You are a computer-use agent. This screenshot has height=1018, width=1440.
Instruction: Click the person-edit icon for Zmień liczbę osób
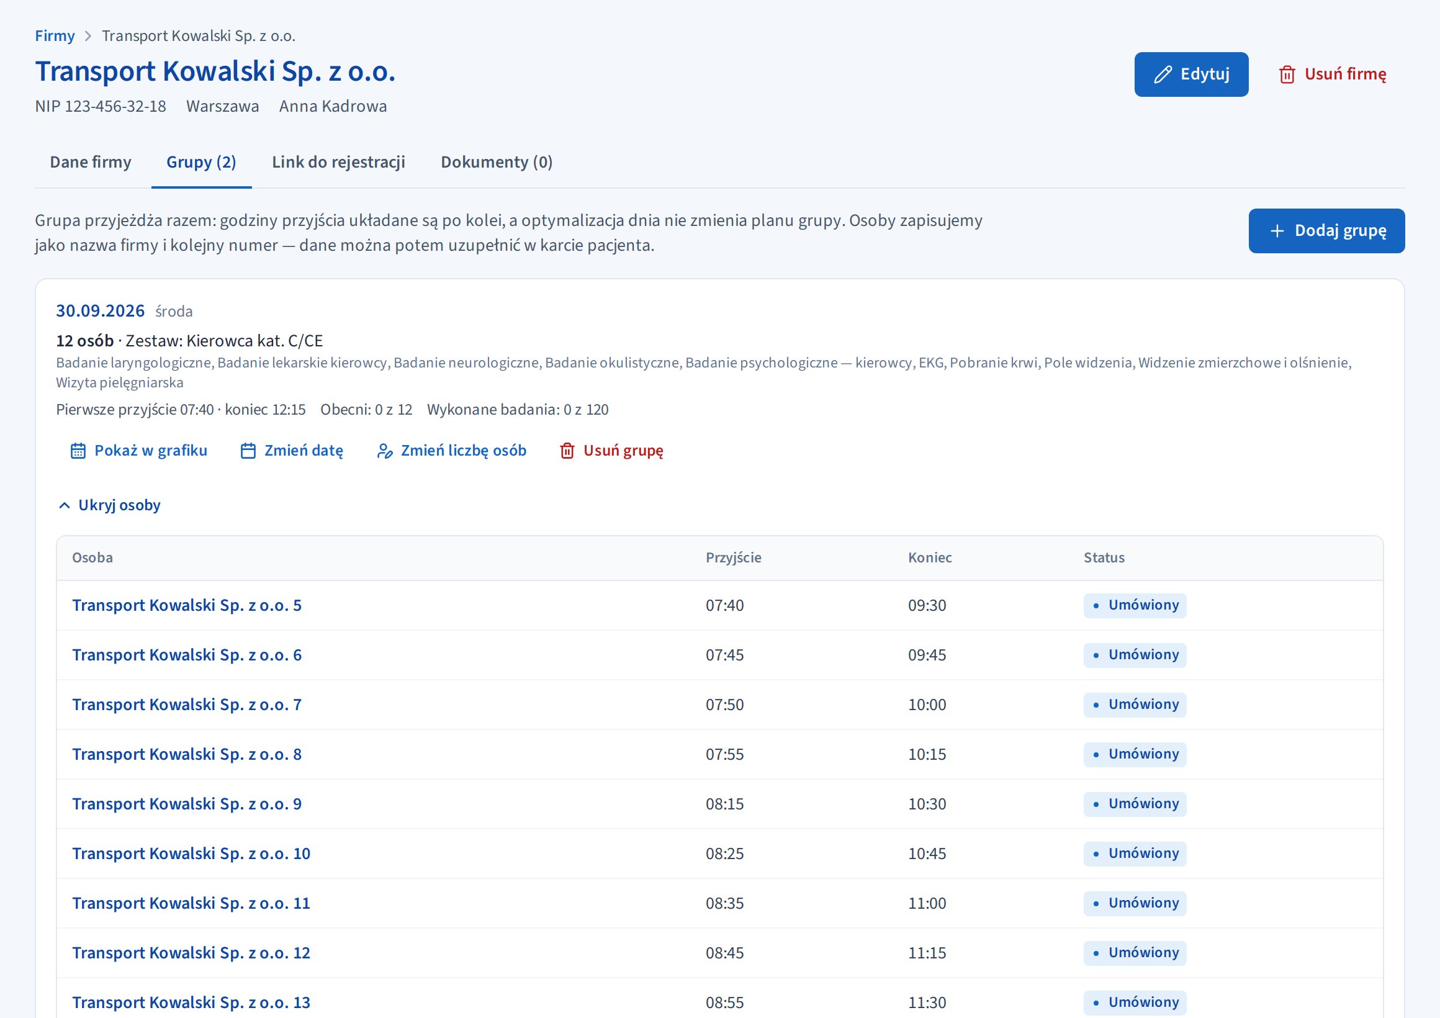pos(384,451)
